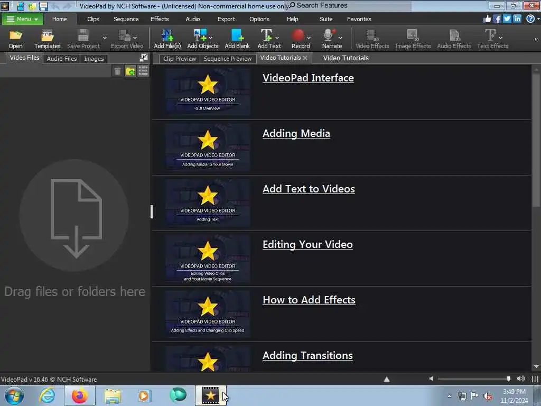The width and height of the screenshot is (541, 406).
Task: Open the Effects ribbon tab
Action: (x=160, y=19)
